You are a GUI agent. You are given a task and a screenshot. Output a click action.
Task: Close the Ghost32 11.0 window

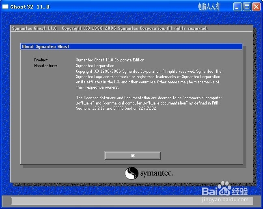[x=256, y=7]
